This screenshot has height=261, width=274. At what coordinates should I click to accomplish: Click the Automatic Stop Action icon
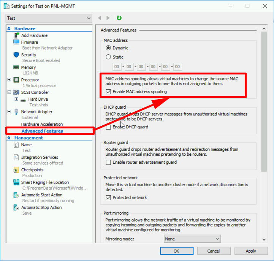[x=16, y=207]
